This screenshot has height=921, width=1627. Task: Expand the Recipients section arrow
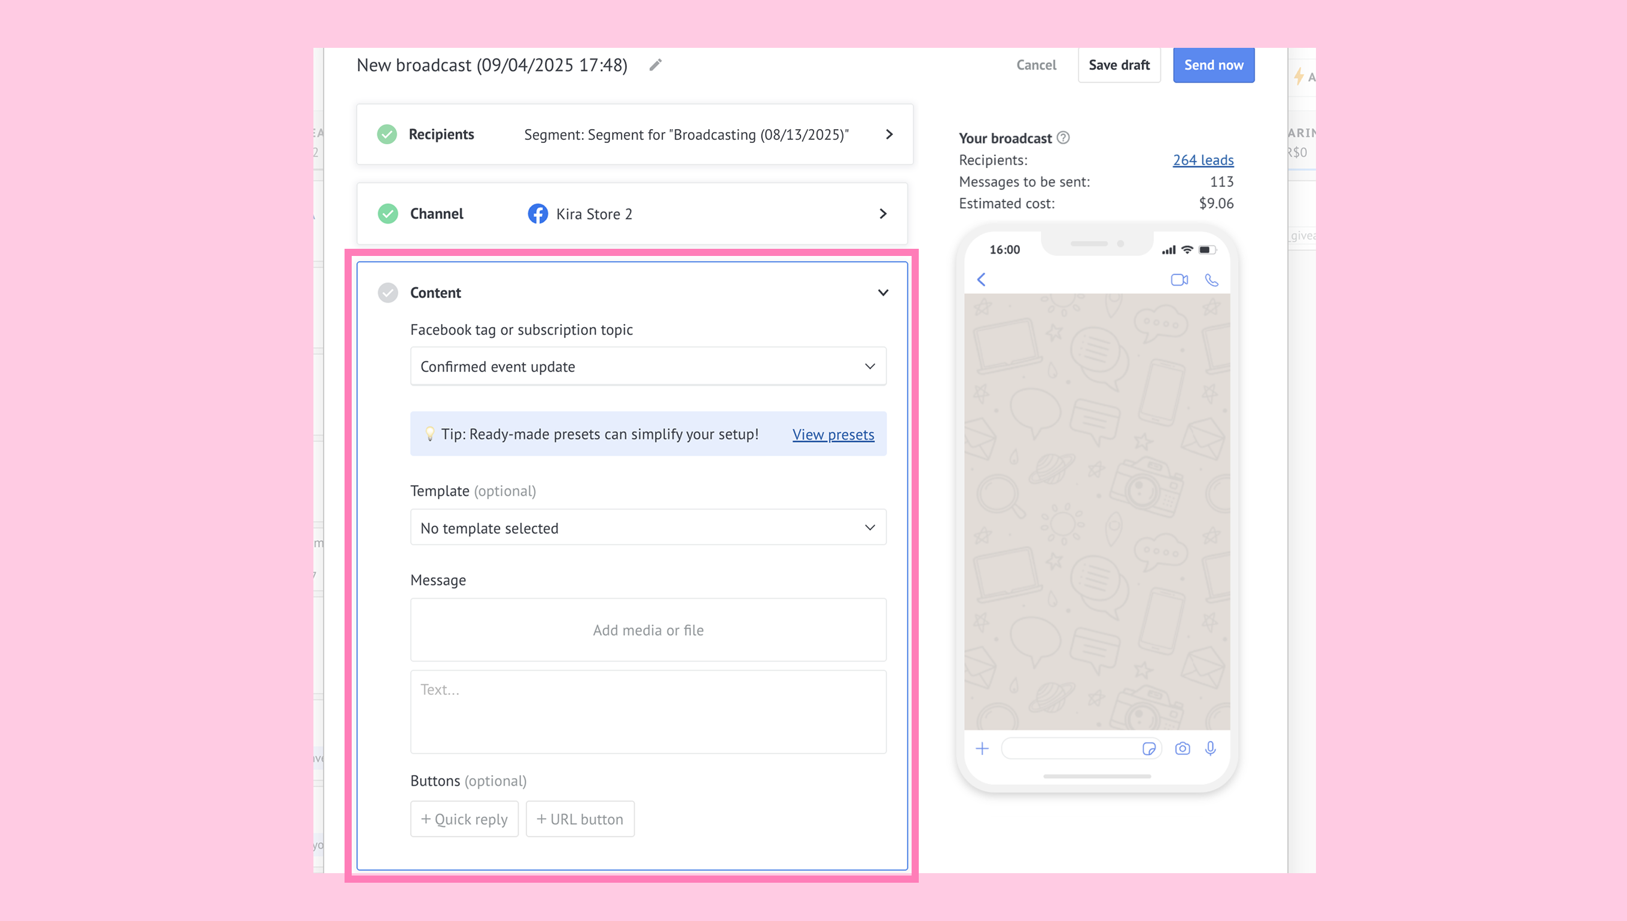889,134
